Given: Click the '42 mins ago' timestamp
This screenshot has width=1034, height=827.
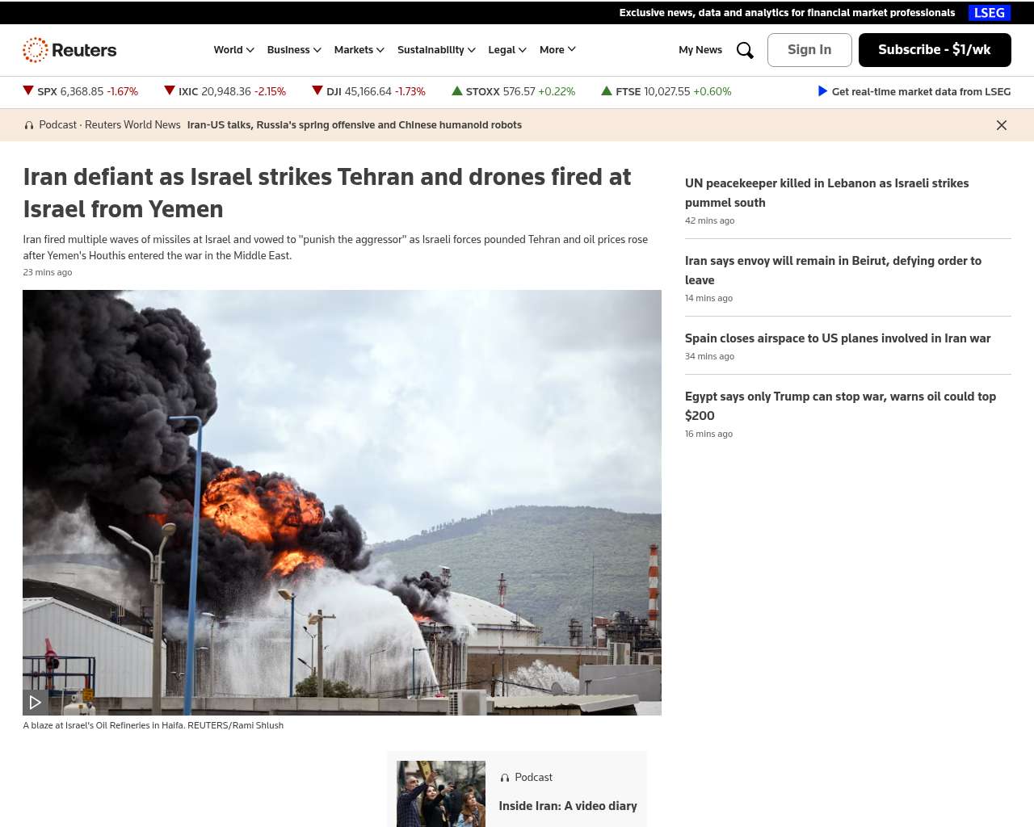Looking at the screenshot, I should [710, 220].
